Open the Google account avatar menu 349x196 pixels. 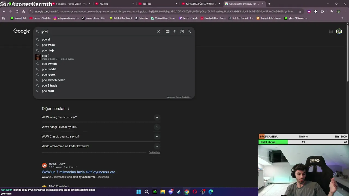pyautogui.click(x=339, y=31)
